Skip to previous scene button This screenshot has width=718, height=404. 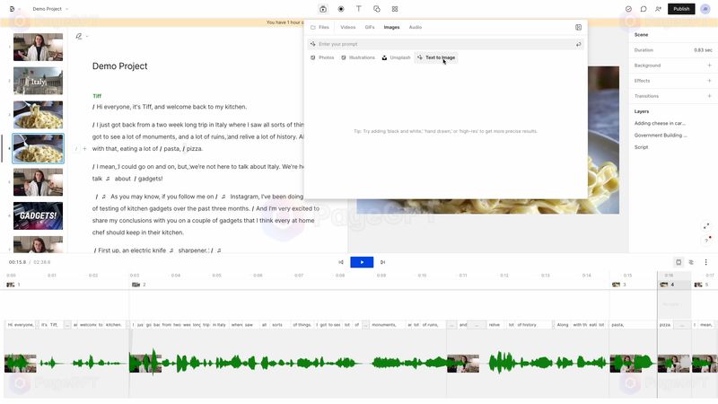point(341,262)
